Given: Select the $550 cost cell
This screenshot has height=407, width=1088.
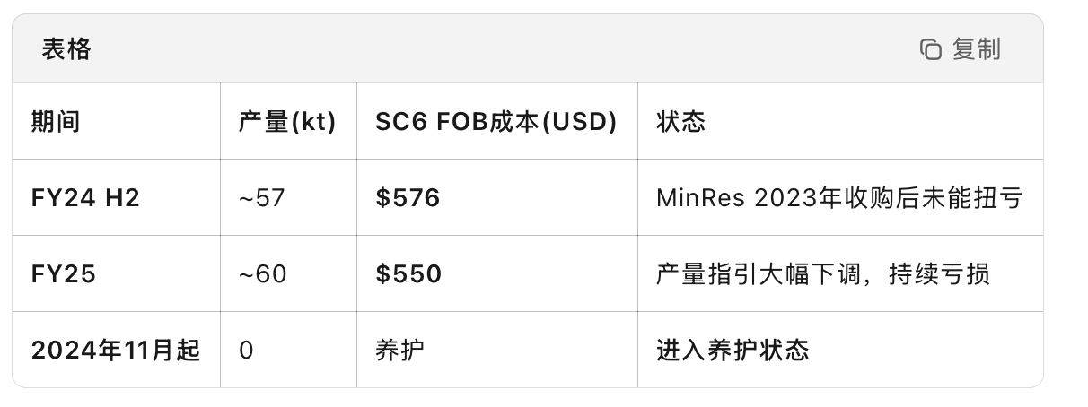Looking at the screenshot, I should 409,274.
